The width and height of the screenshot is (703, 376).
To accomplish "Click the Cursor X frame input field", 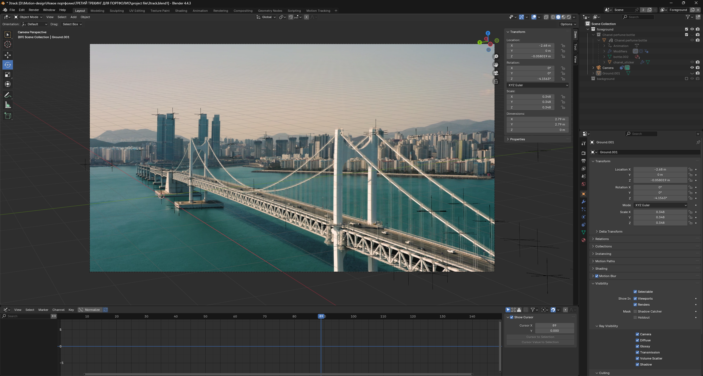I will [554, 325].
